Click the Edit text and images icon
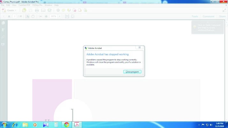 [x=49, y=10]
